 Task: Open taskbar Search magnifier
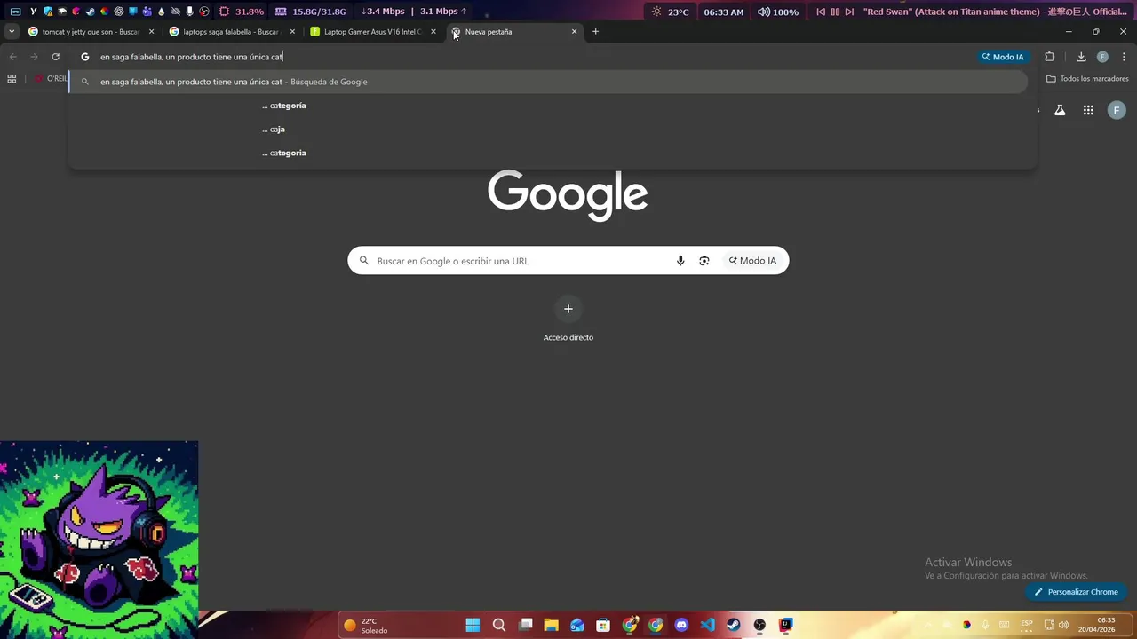click(499, 625)
